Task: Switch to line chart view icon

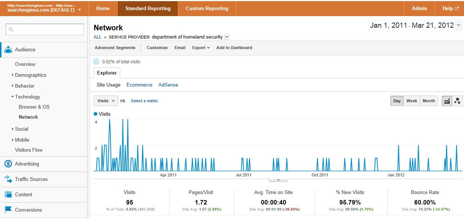Action: 447,101
